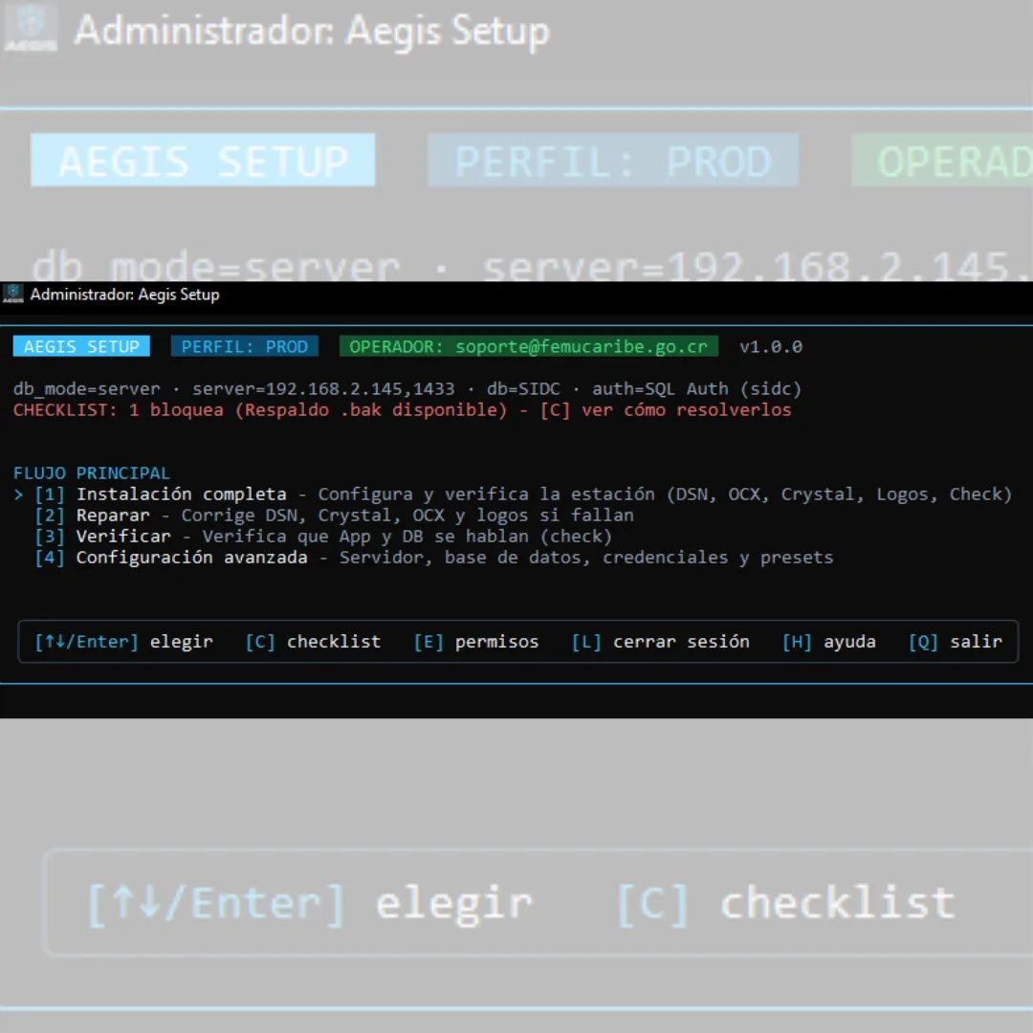Click sharp 'Administrador: Aegis Setup' window title
This screenshot has height=1033, width=1033.
pos(124,295)
